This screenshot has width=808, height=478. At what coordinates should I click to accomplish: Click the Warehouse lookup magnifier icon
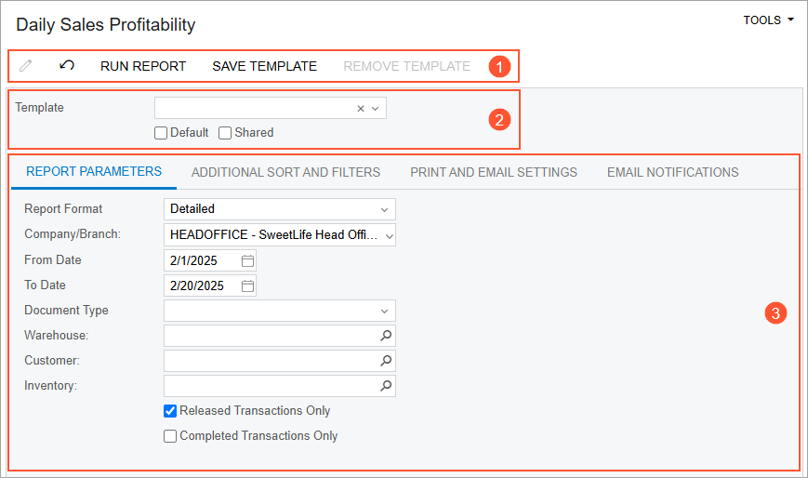point(387,336)
